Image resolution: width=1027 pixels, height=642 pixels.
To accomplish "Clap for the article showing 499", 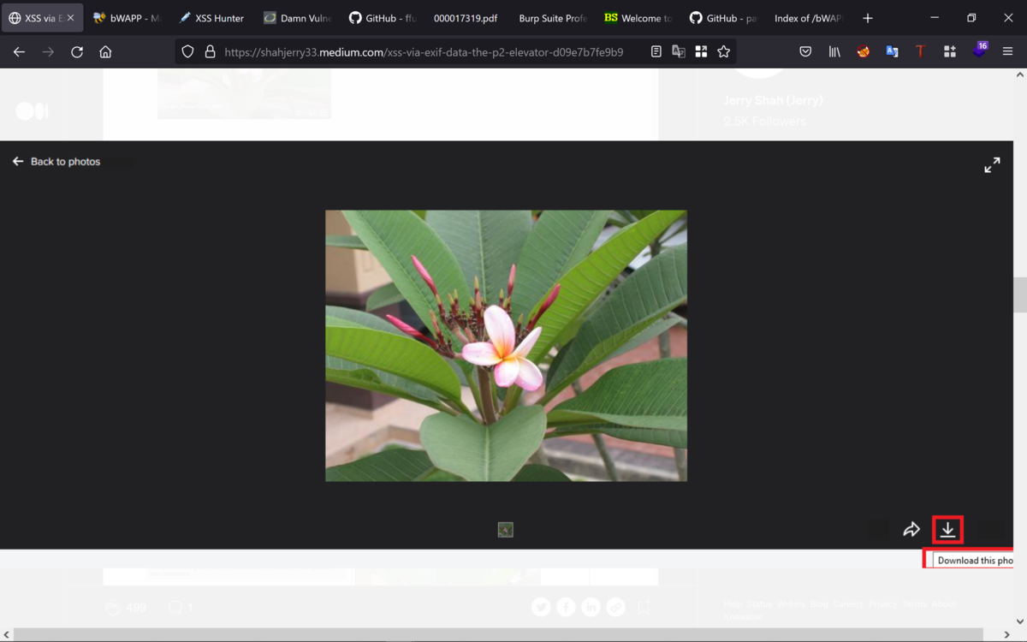I will coord(112,608).
